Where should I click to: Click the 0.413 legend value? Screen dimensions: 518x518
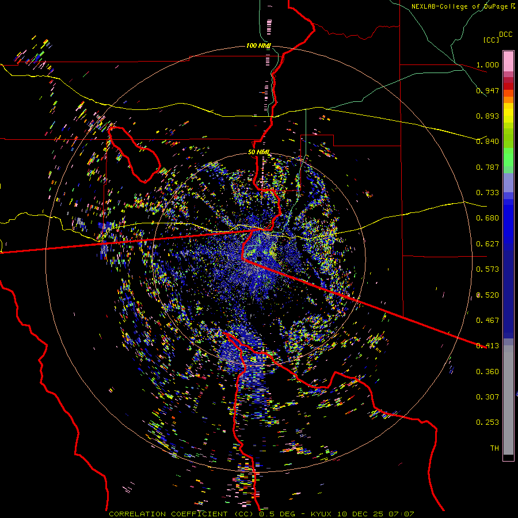pos(487,346)
